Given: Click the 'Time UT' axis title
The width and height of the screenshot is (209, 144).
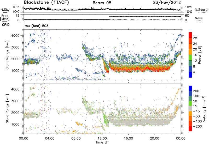Looking at the screenshot, I should coord(102,142).
